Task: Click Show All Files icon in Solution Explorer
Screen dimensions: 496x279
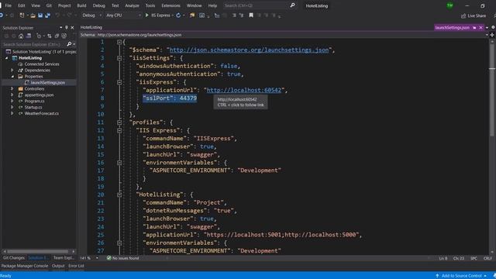Action: (x=64, y=36)
